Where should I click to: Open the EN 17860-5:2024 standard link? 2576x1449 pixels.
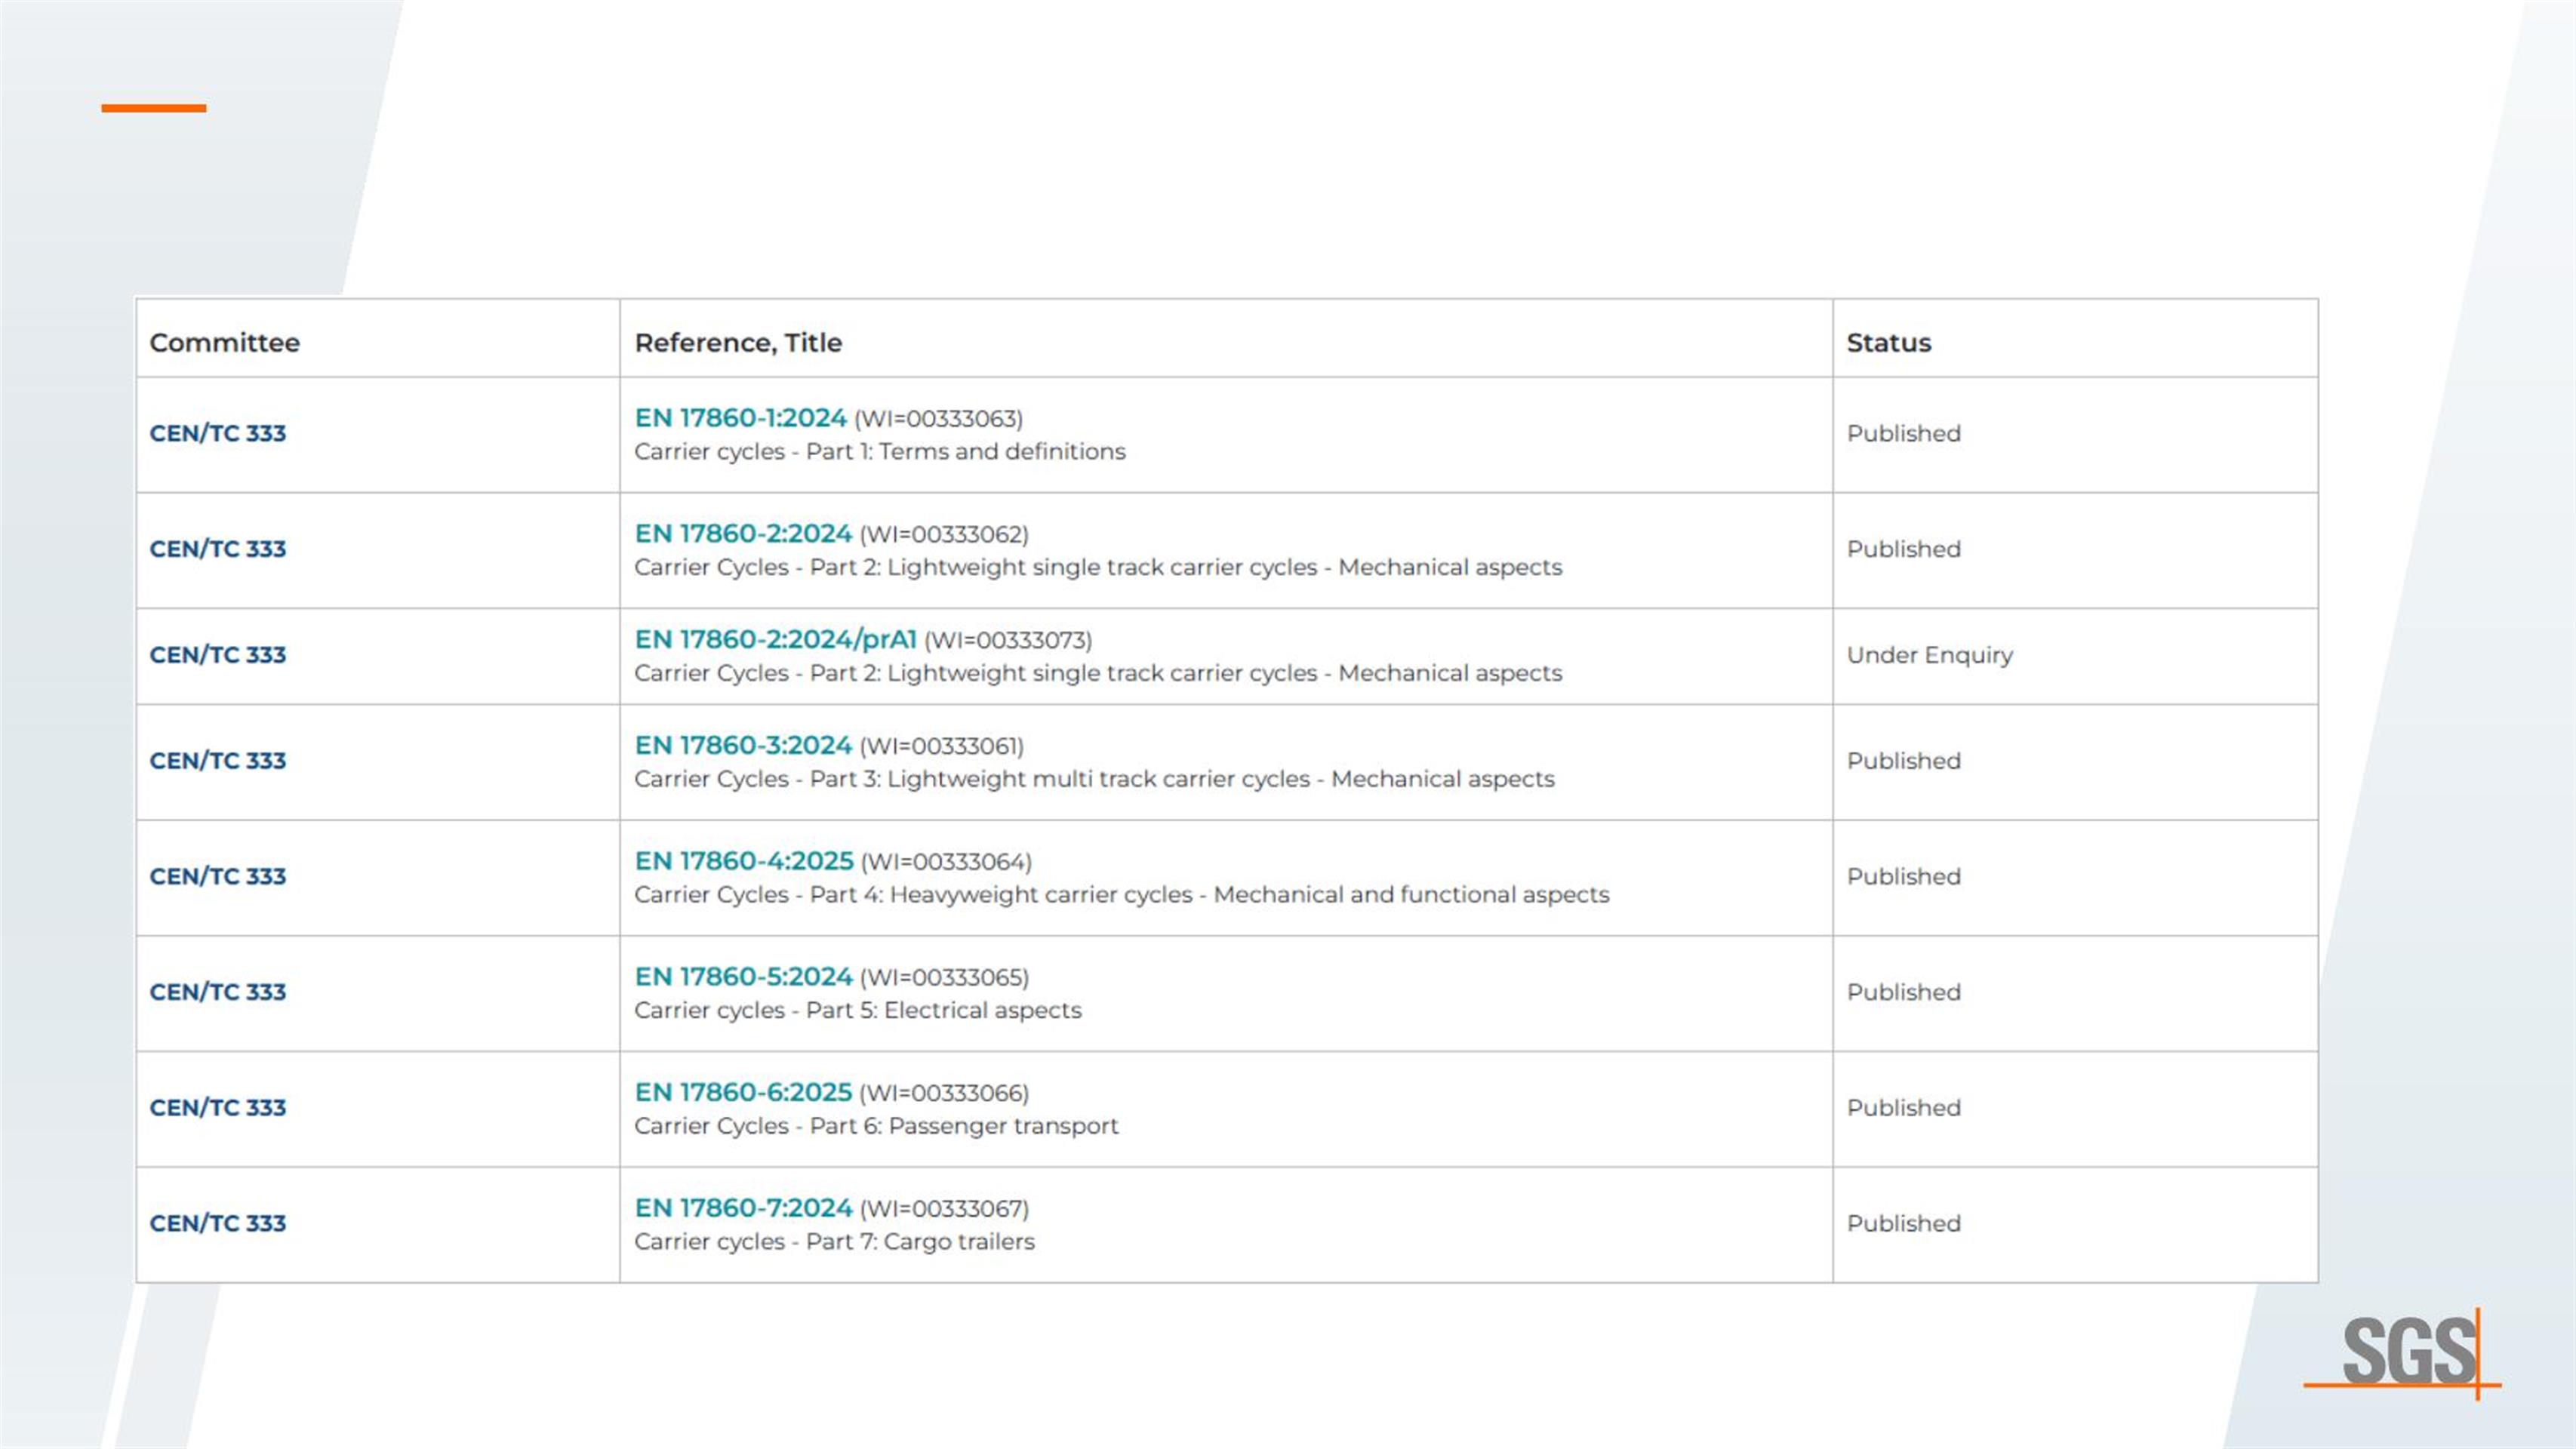point(743,977)
